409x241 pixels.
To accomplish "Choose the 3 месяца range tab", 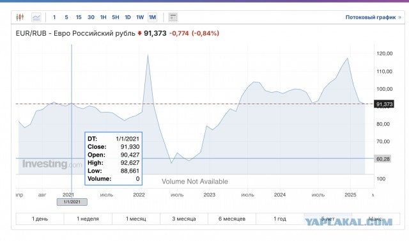I will 184,219.
